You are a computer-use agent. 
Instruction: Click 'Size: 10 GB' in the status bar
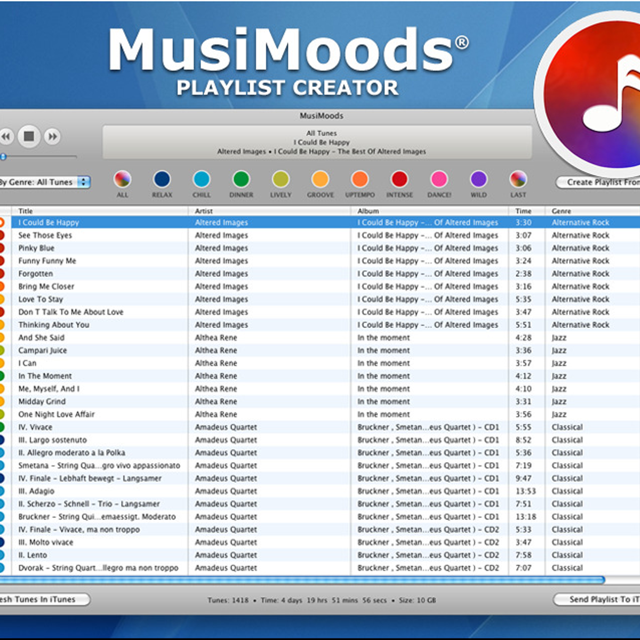(417, 600)
